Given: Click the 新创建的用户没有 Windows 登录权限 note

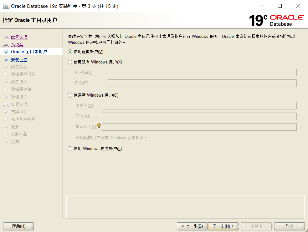Looking at the screenshot, I should coord(111,138).
